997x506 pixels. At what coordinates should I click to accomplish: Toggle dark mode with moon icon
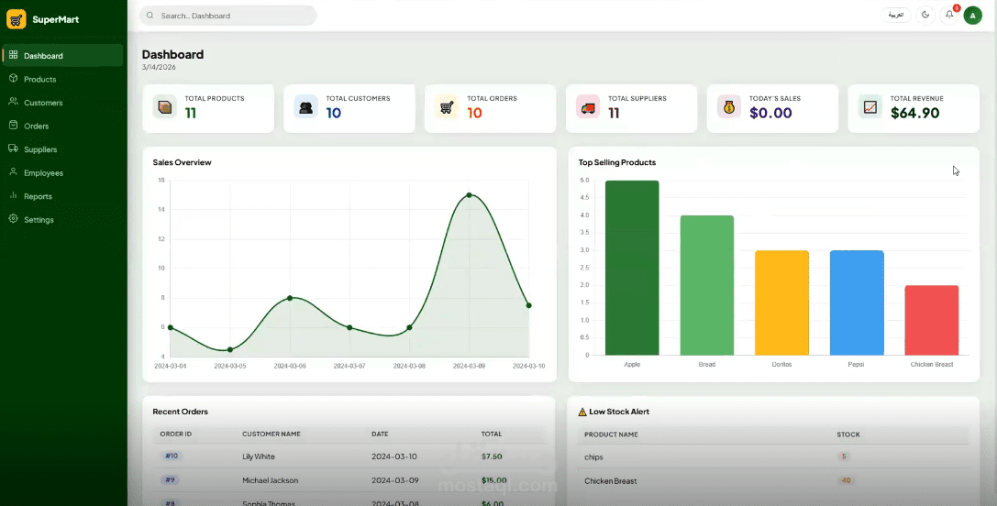(925, 16)
